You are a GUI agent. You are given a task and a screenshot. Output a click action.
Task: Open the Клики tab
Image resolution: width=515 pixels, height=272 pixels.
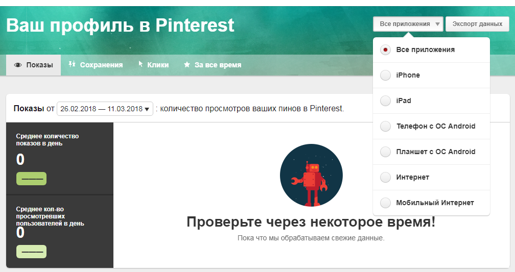coord(157,65)
